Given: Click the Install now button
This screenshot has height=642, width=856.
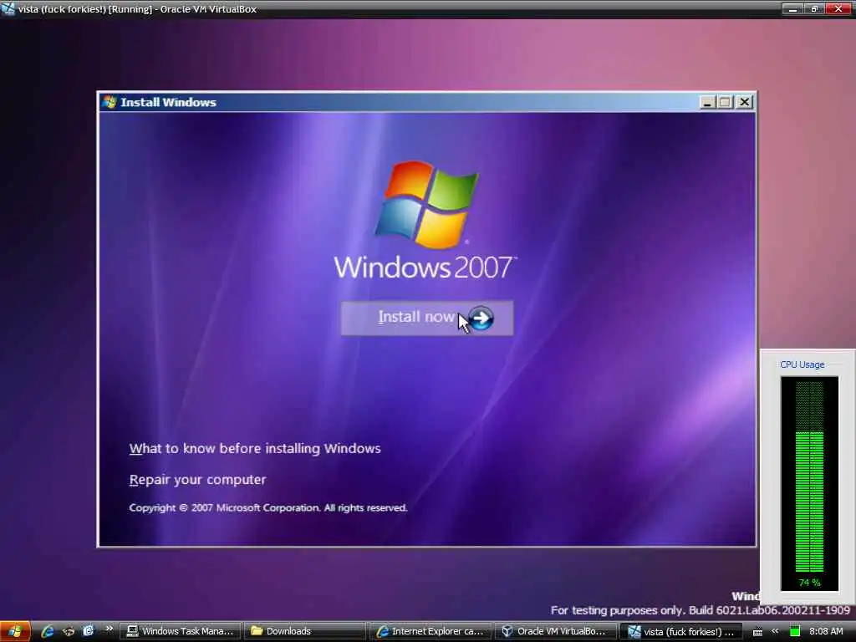Looking at the screenshot, I should coord(427,318).
